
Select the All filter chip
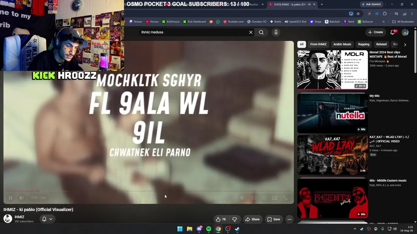pos(302,44)
